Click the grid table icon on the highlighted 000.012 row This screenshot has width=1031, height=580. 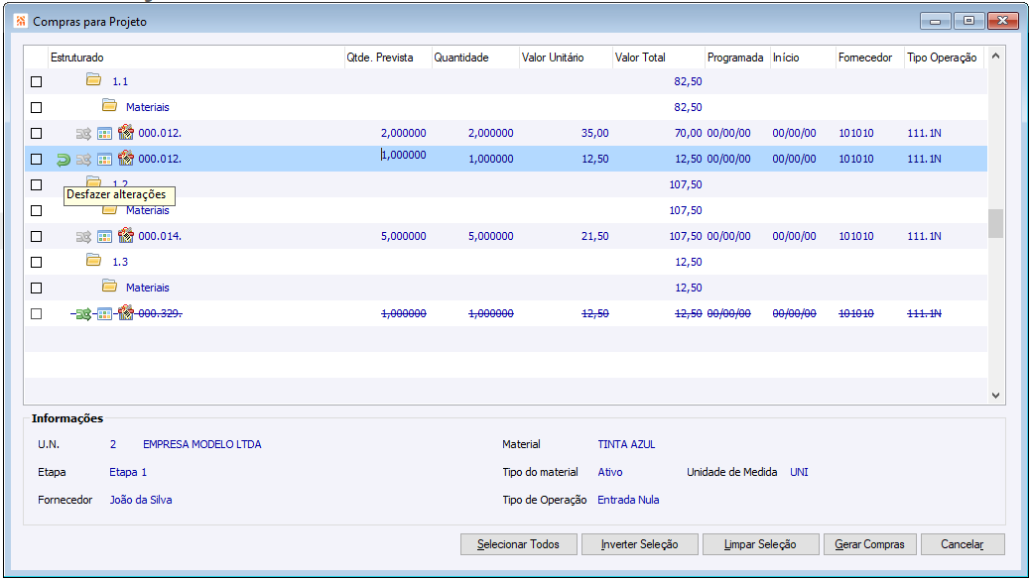coord(104,159)
